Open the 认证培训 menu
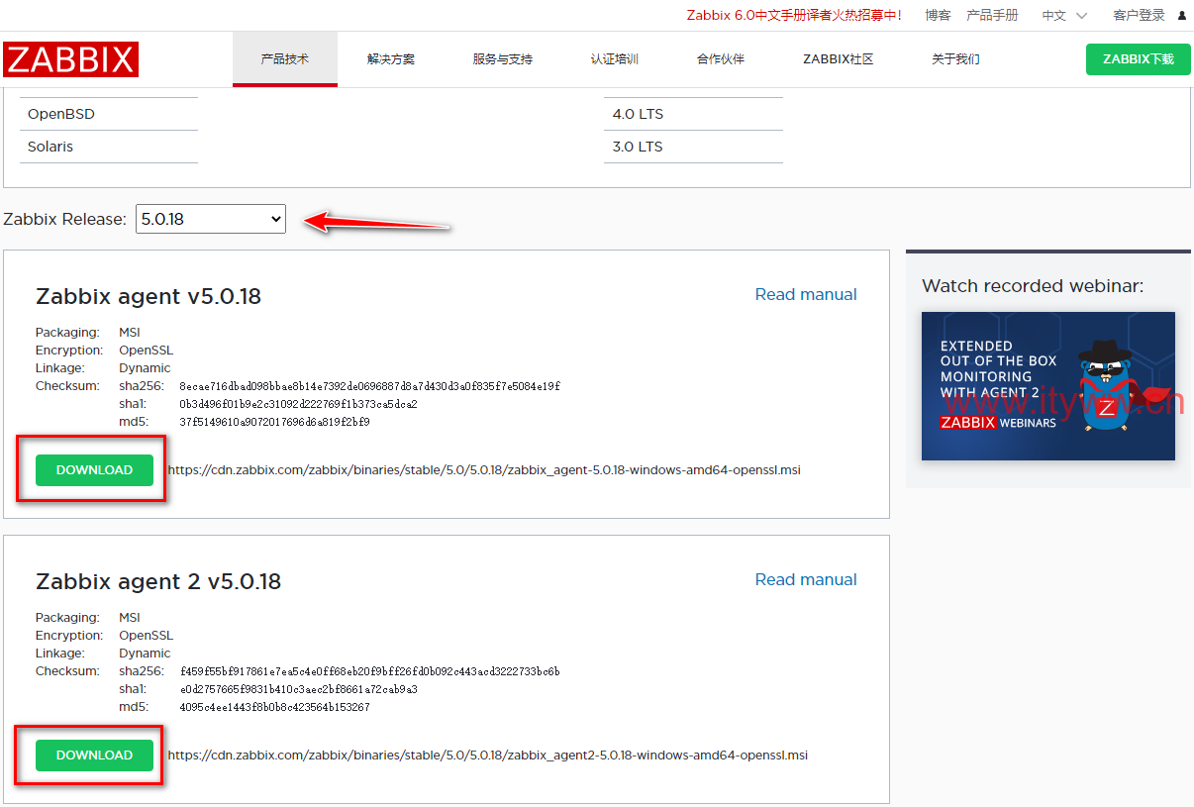Image resolution: width=1194 pixels, height=807 pixels. coord(615,59)
